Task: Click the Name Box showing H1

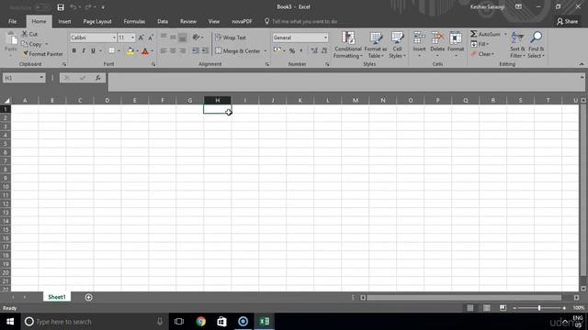Action: [x=24, y=78]
